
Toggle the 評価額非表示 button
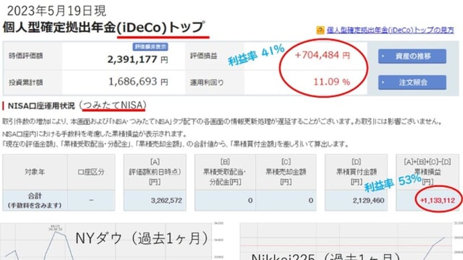coord(150,47)
